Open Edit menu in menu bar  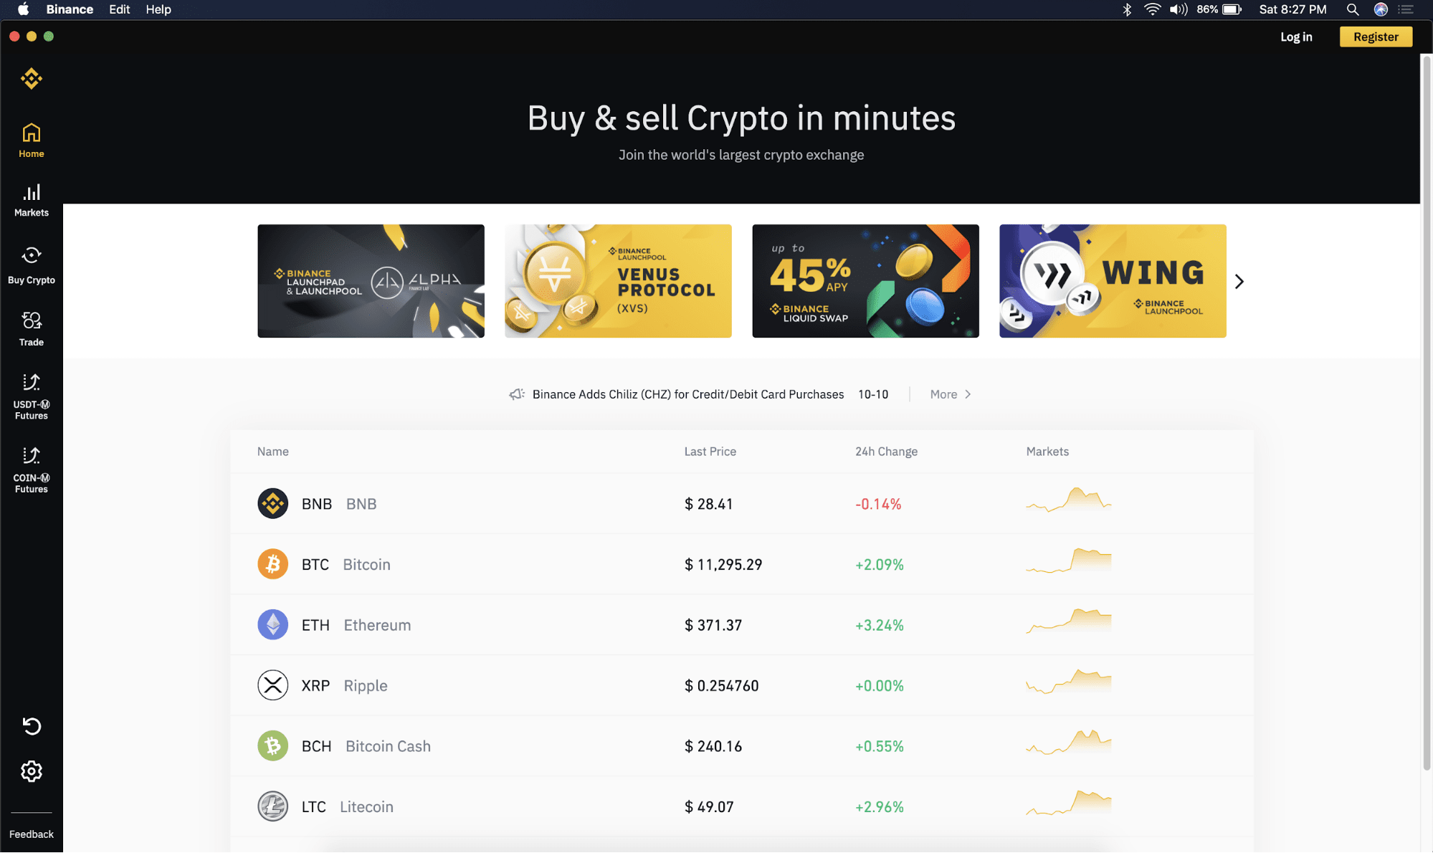pos(121,9)
